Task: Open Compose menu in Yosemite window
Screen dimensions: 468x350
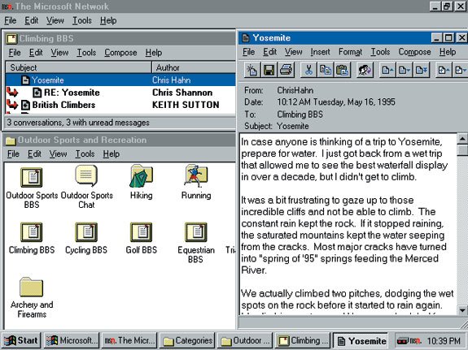Action: 414,52
